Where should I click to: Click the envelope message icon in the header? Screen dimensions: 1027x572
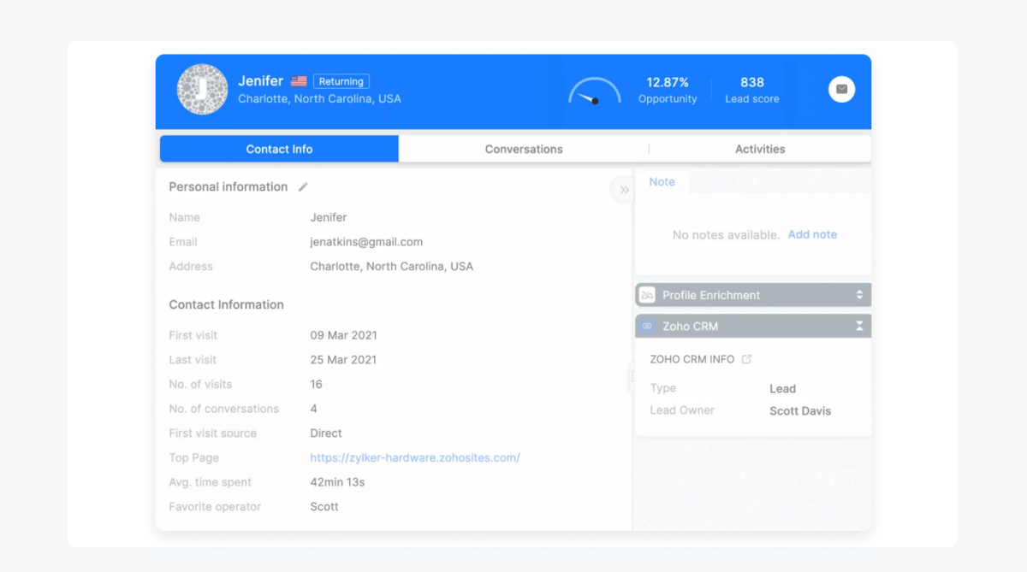(x=841, y=89)
